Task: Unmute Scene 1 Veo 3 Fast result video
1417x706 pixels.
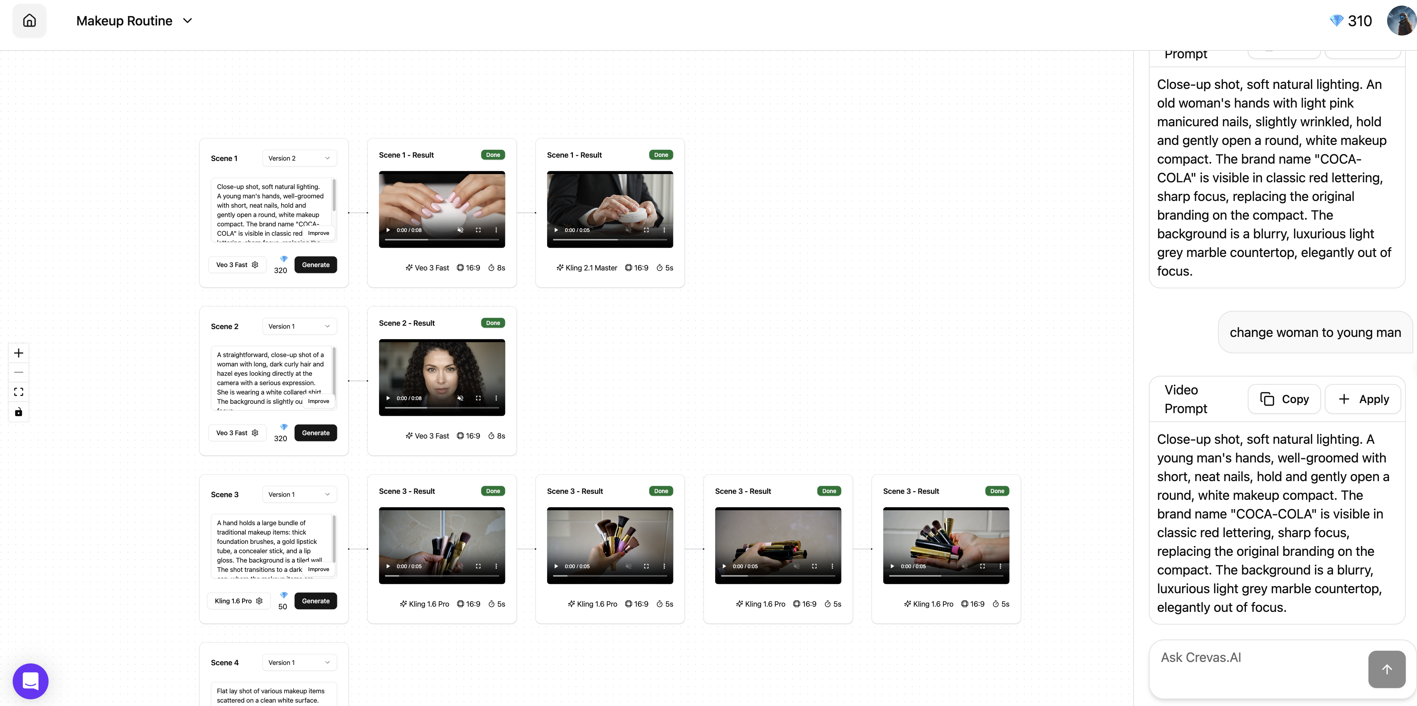Action: point(461,230)
